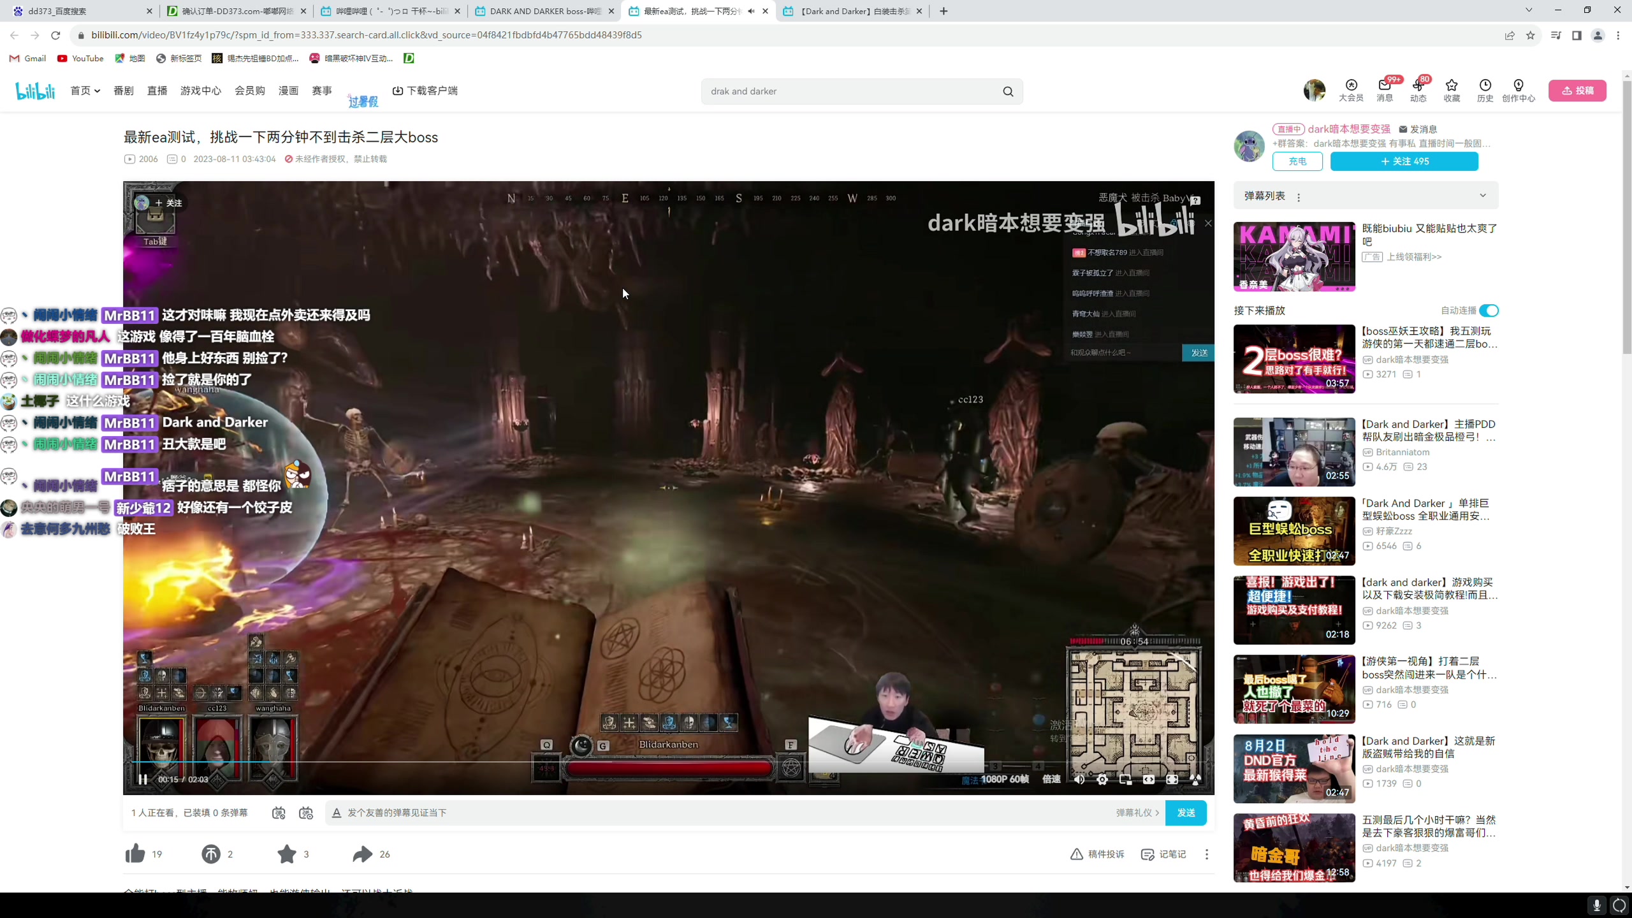Expand the 首页 dropdown menu

[x=85, y=91]
